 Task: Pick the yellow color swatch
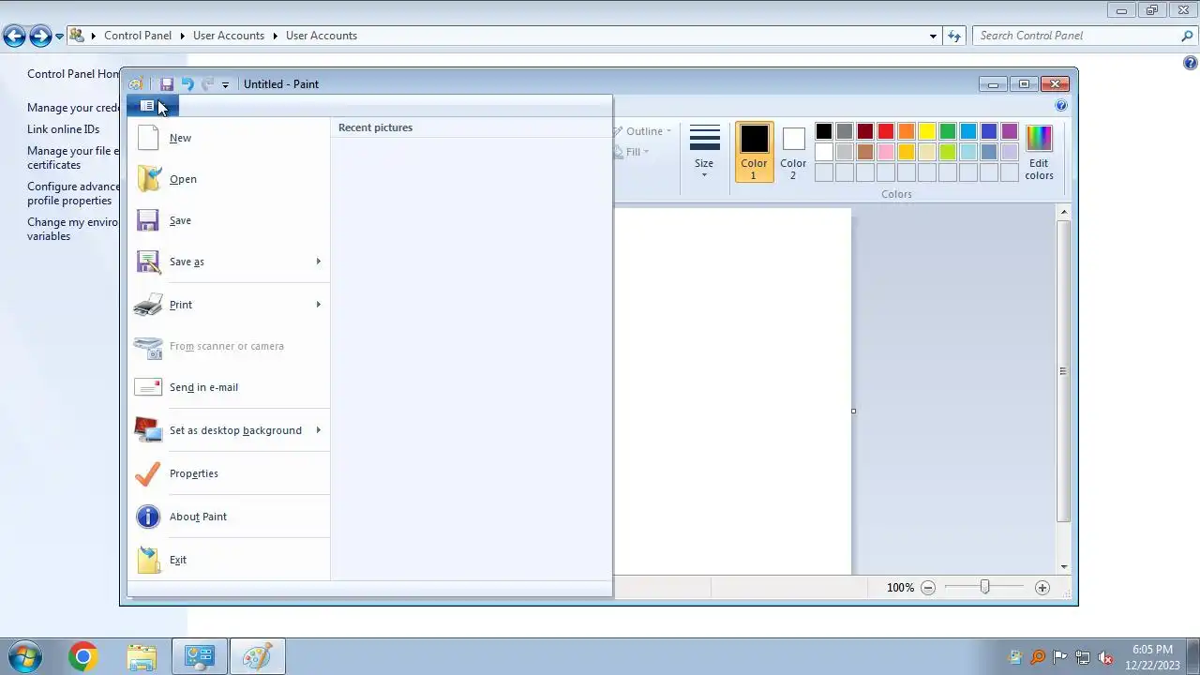point(927,131)
